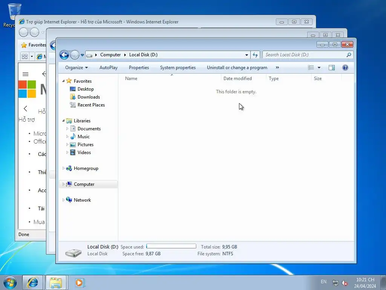Image resolution: width=386 pixels, height=290 pixels.
Task: Sort by the Type column header
Action: click(x=274, y=79)
